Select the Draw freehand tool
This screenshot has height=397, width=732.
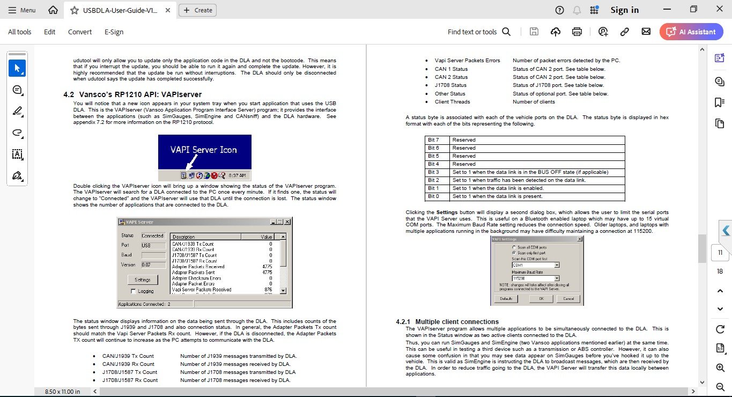pos(17,133)
